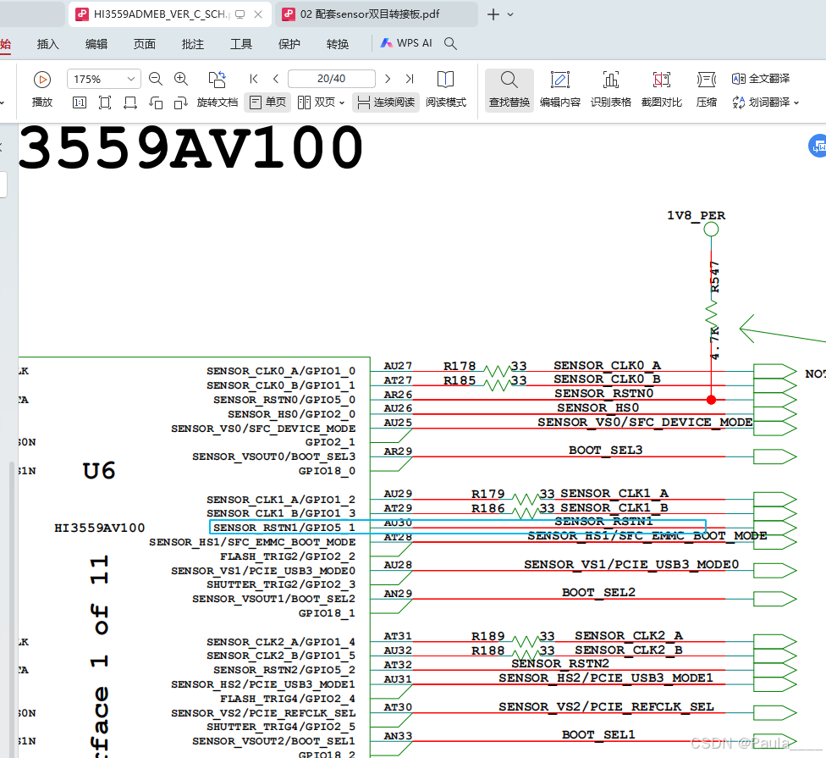Open the 工具 menu
This screenshot has width=826, height=758.
(x=240, y=44)
